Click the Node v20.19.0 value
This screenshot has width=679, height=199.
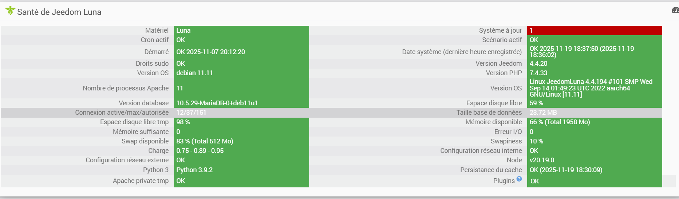click(542, 160)
